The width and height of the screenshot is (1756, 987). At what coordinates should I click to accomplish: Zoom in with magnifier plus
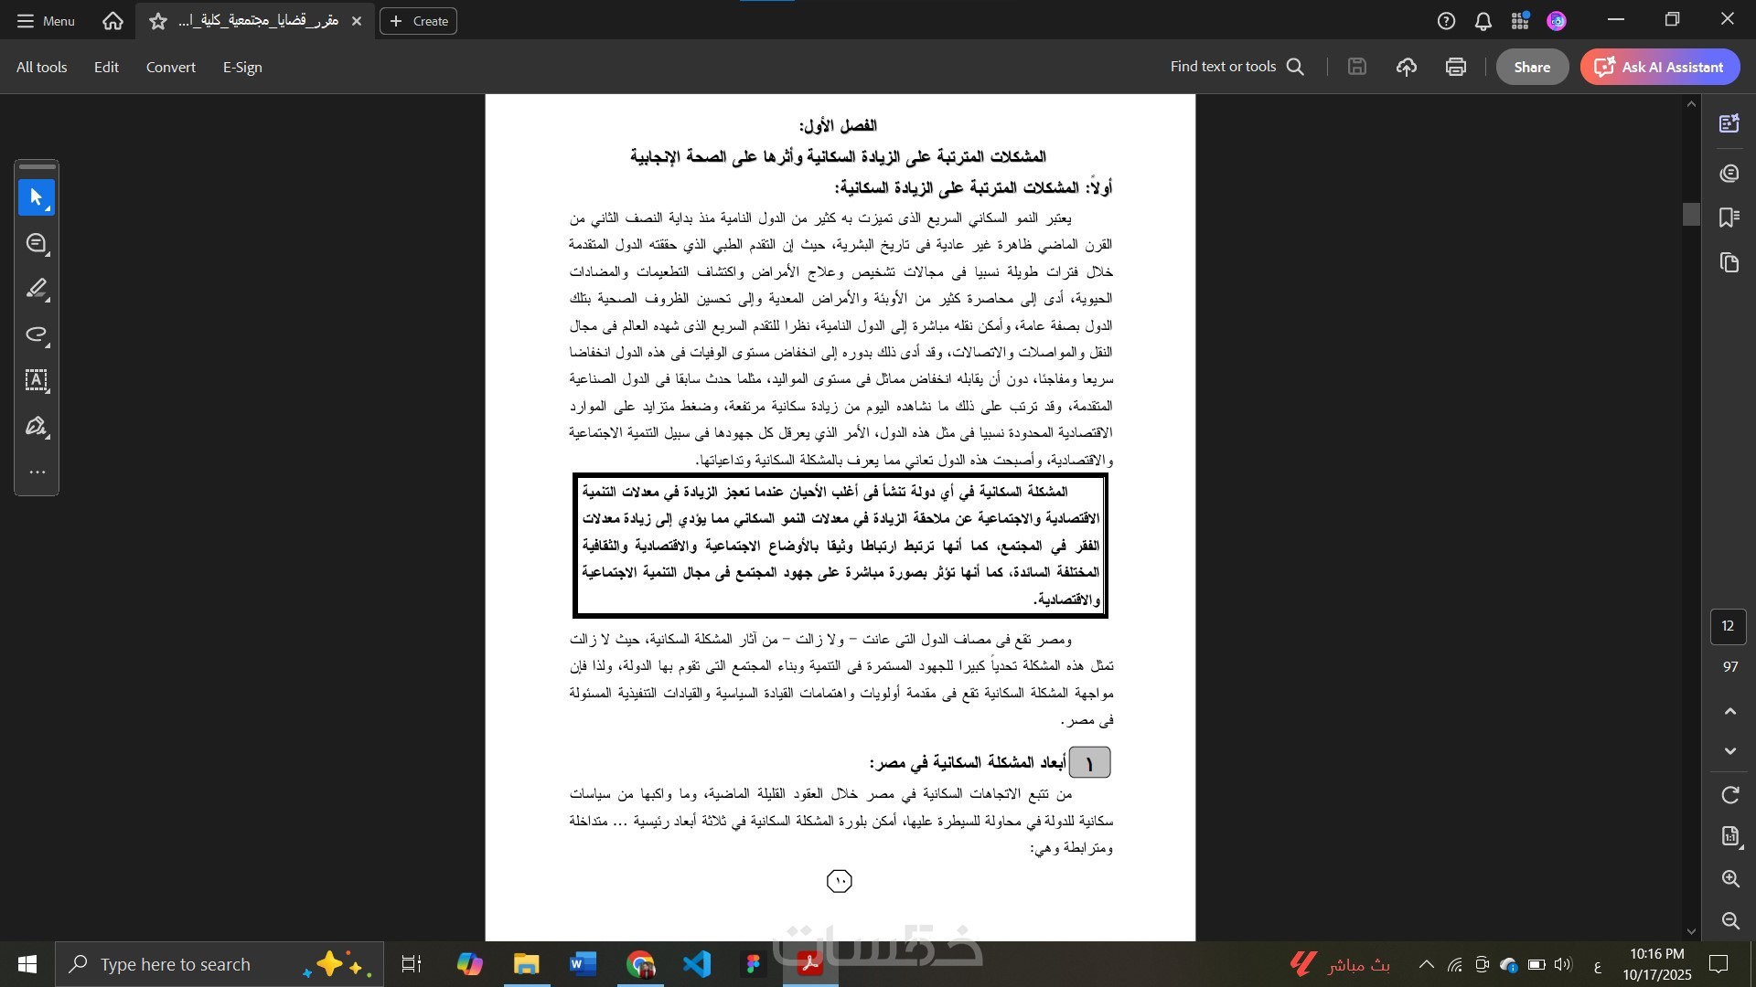point(1729,879)
